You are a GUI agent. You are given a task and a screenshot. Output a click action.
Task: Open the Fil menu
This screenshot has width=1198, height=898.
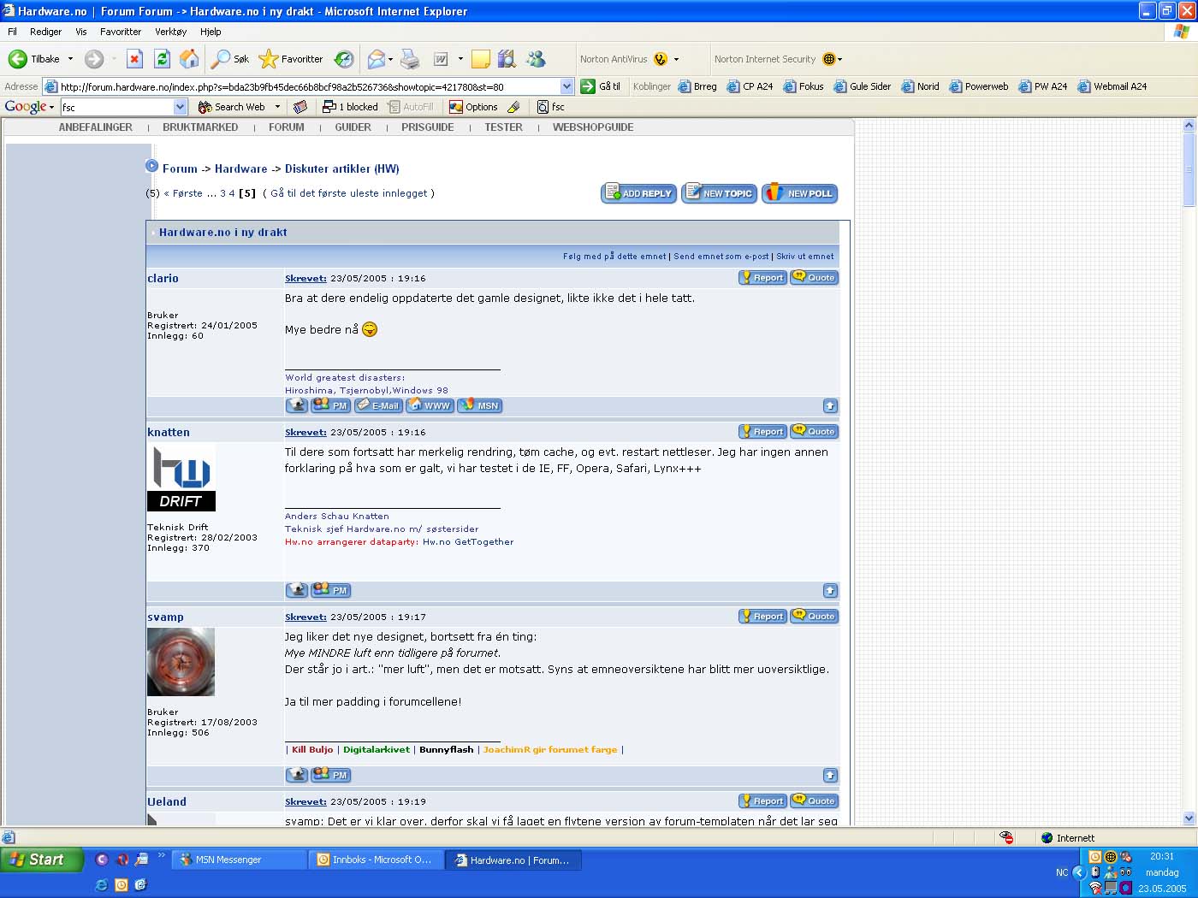12,32
